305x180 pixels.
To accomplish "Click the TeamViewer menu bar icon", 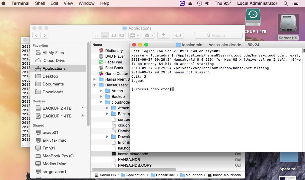I will pos(182,3).
